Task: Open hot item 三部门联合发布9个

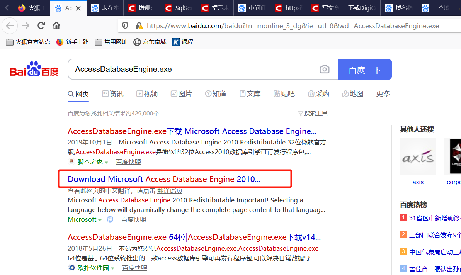Action: (x=435, y=235)
